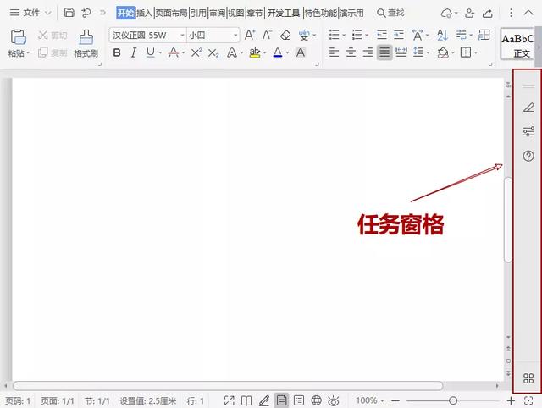This screenshot has width=542, height=408.
Task: Click the cloud sync icon
Action: click(x=446, y=14)
